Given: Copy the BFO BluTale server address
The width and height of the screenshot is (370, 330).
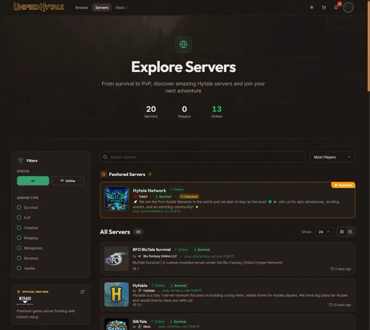Looking at the screenshot, I should (x=233, y=256).
